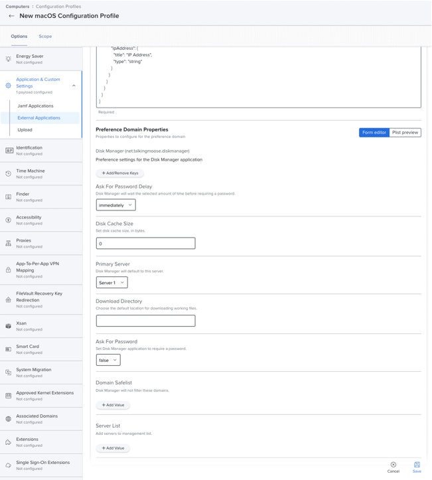Switch to Plist preview view
Screen dimensions: 432x480
click(405, 133)
